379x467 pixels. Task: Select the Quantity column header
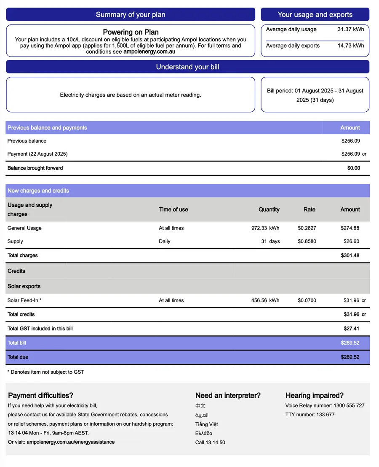coord(269,210)
